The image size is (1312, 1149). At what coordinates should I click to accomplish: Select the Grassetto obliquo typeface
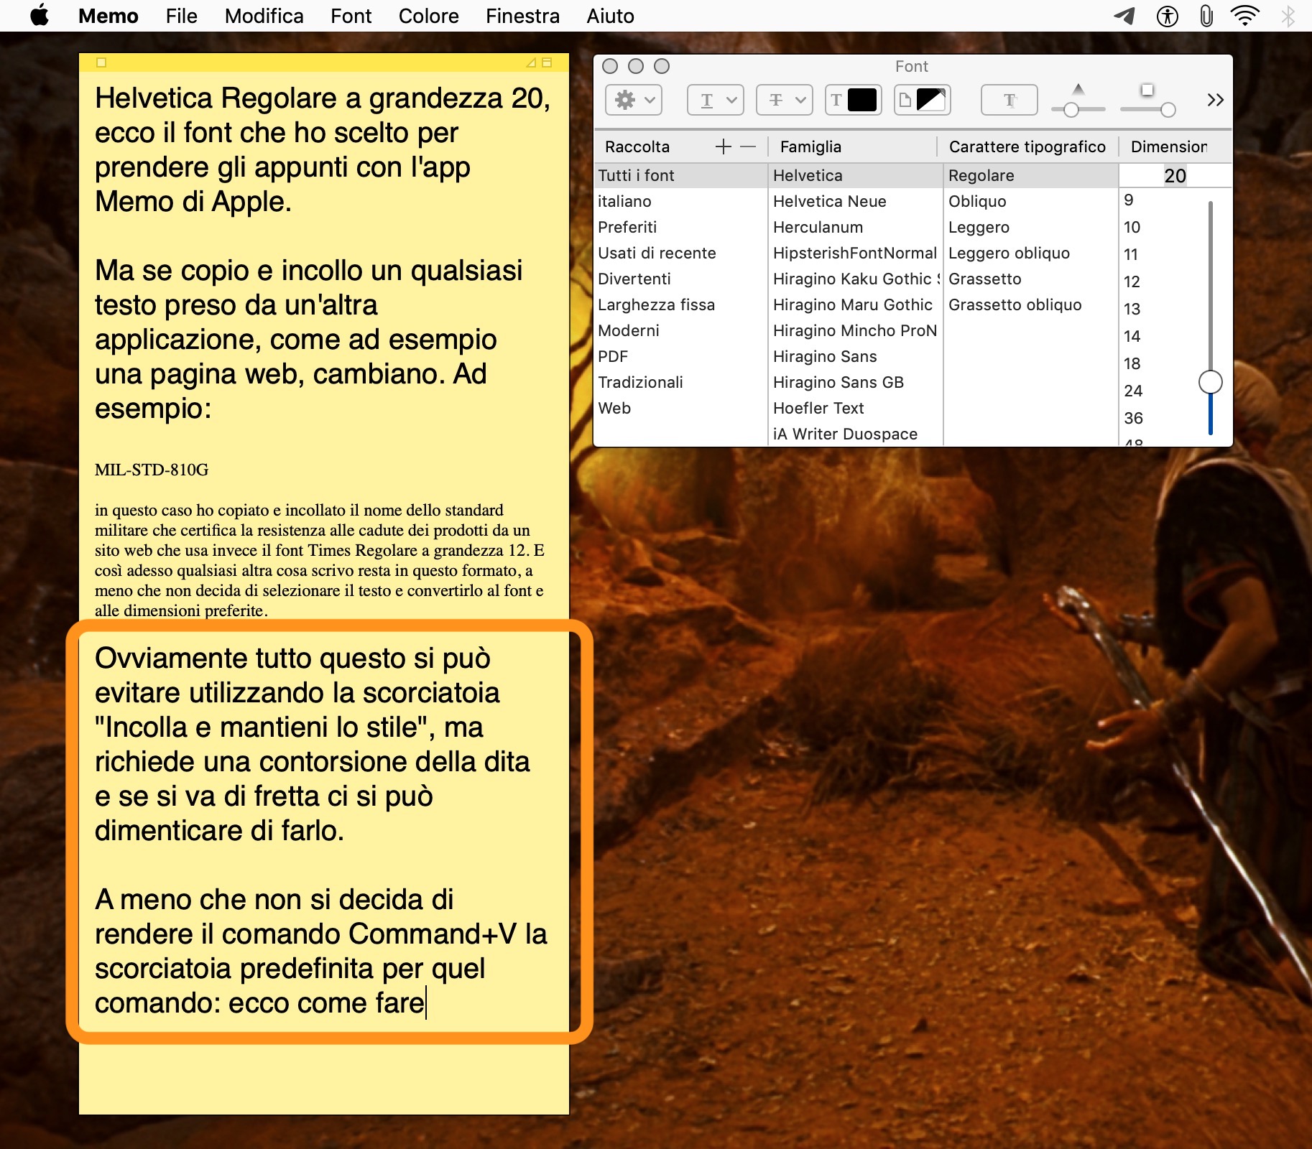pos(1030,304)
